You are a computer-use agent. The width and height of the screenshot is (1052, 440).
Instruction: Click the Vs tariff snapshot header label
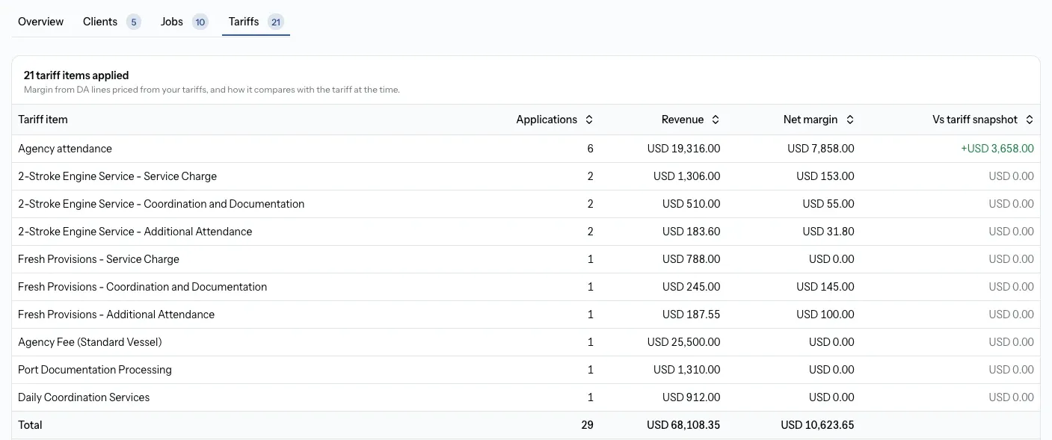975,120
